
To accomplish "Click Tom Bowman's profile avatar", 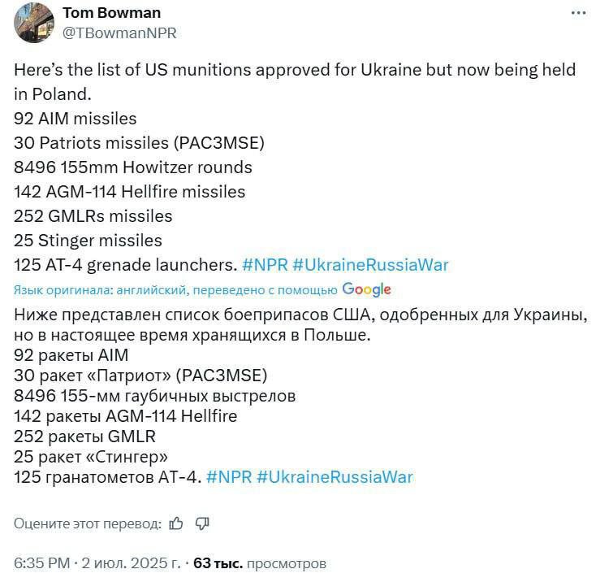I will tap(33, 24).
